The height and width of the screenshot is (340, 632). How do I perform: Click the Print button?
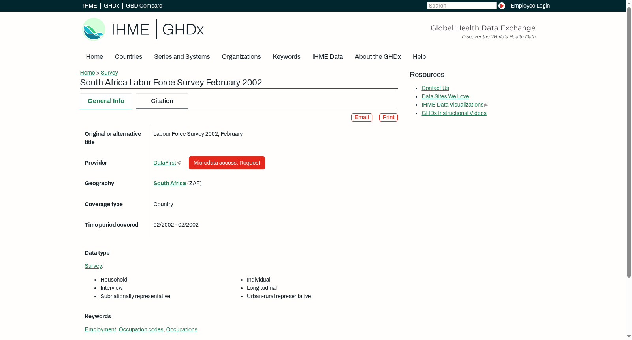click(x=388, y=118)
